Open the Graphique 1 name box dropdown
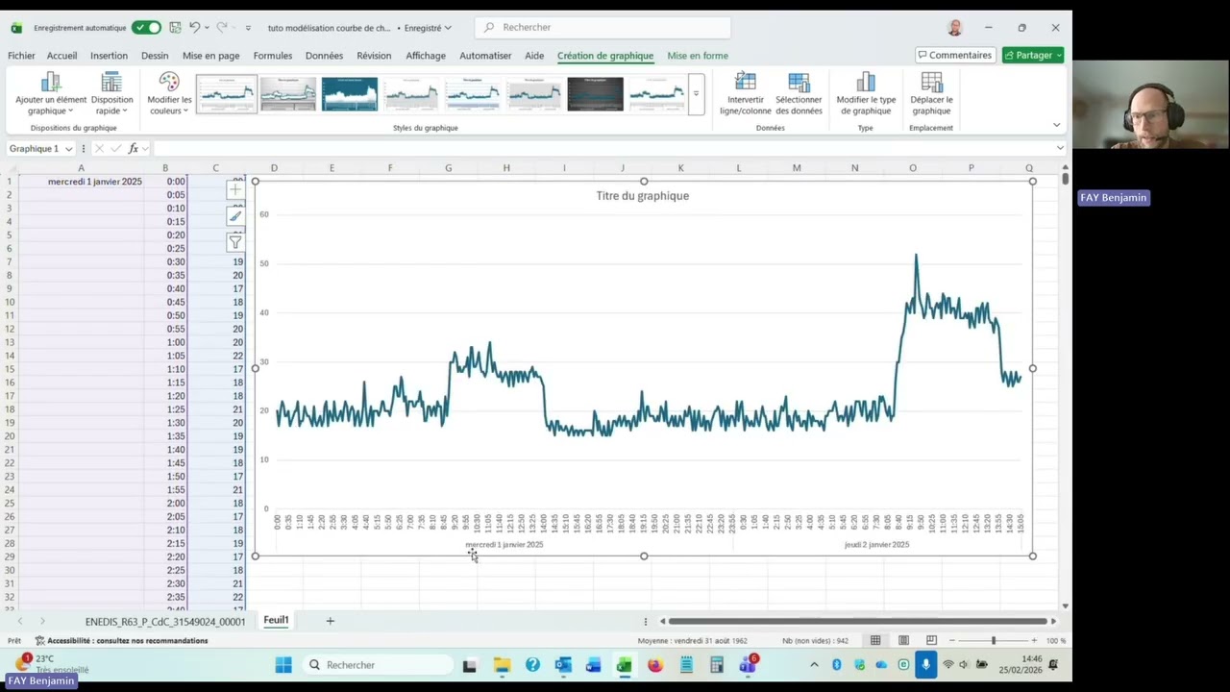1230x692 pixels. coord(68,149)
